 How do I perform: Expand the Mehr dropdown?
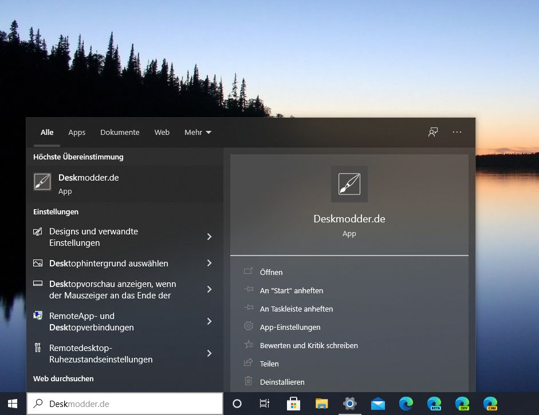(198, 133)
